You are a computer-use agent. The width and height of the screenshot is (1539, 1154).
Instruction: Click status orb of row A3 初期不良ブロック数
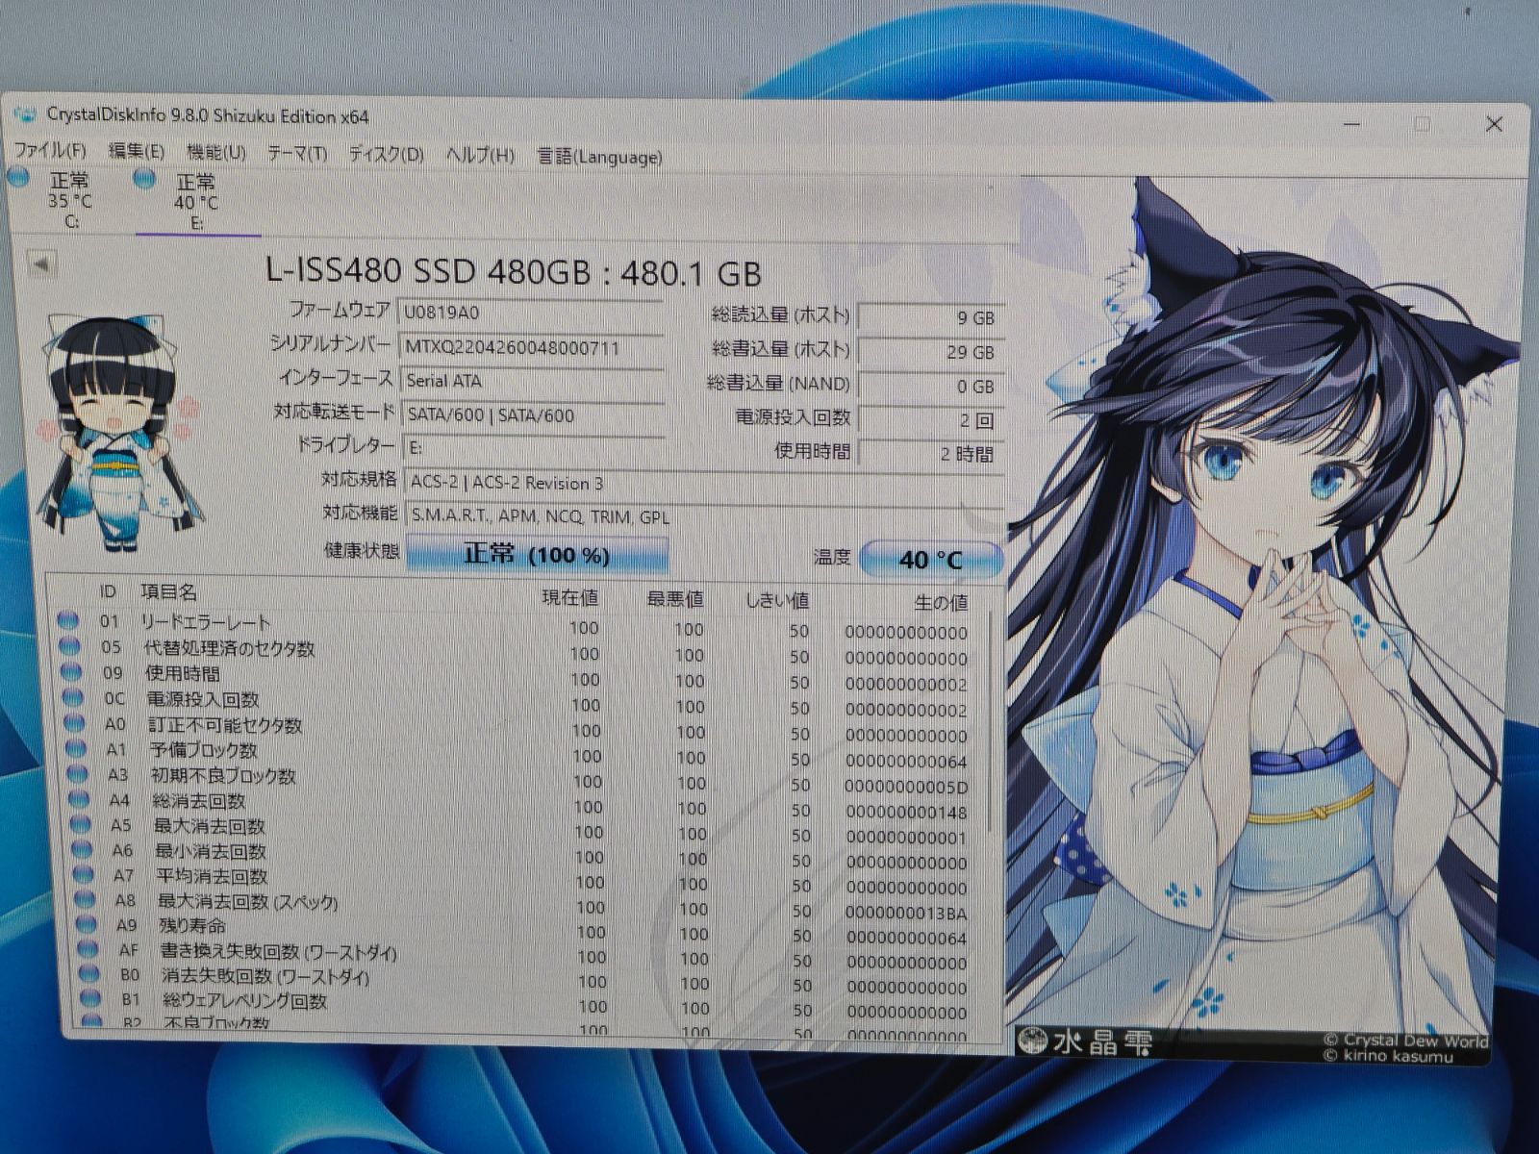click(79, 773)
